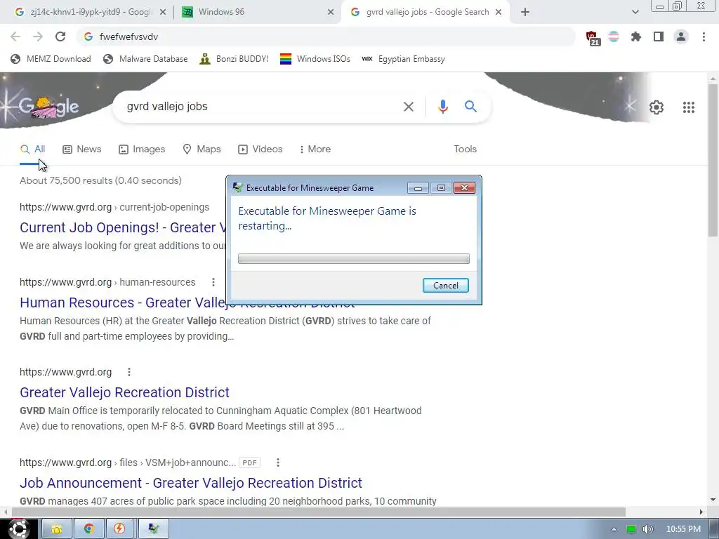Close the Minesweeper dialog with red X

tap(464, 188)
